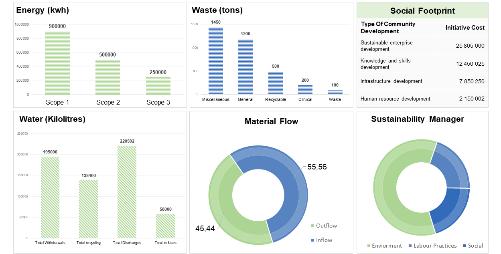The image size is (501, 254).
Task: Select the Sustainable enterprise development row
Action: coord(422,46)
